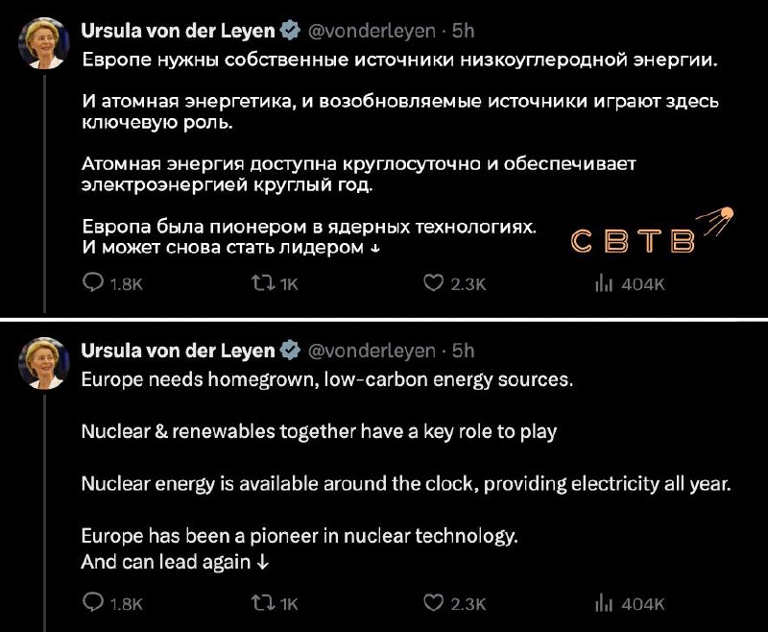Open view analytics on the Russian tweet
768x632 pixels.
tap(605, 283)
